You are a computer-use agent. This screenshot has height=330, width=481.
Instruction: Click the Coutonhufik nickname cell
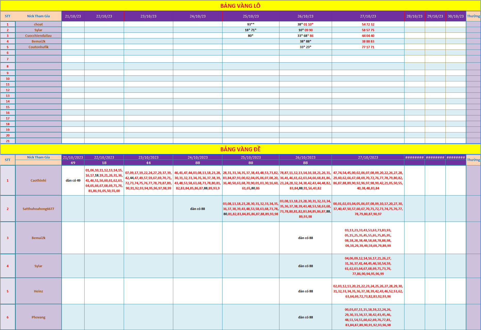(38, 47)
